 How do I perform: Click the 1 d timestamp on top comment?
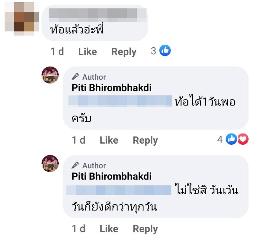tap(57, 52)
